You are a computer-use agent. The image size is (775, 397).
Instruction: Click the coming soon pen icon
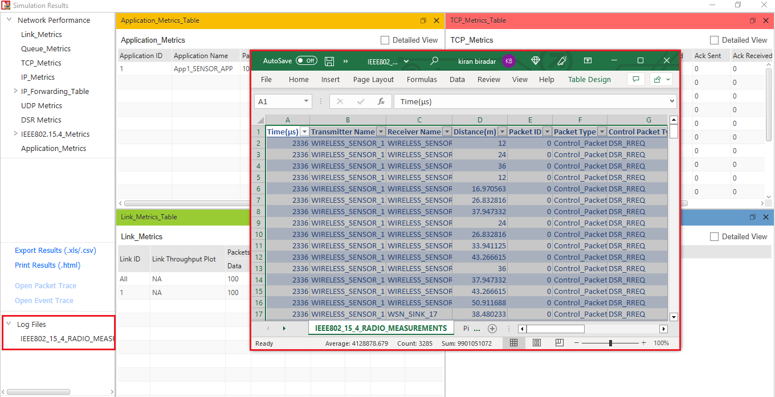coord(561,61)
